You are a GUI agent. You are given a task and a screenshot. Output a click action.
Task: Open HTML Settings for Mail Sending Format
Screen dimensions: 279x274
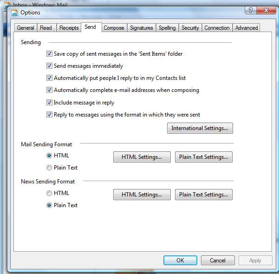142,157
